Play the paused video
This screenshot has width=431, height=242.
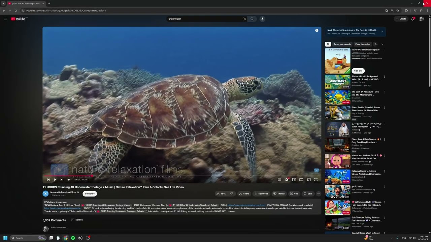point(55,179)
